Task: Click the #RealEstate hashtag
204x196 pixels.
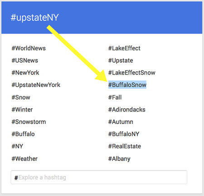Action: (x=125, y=146)
